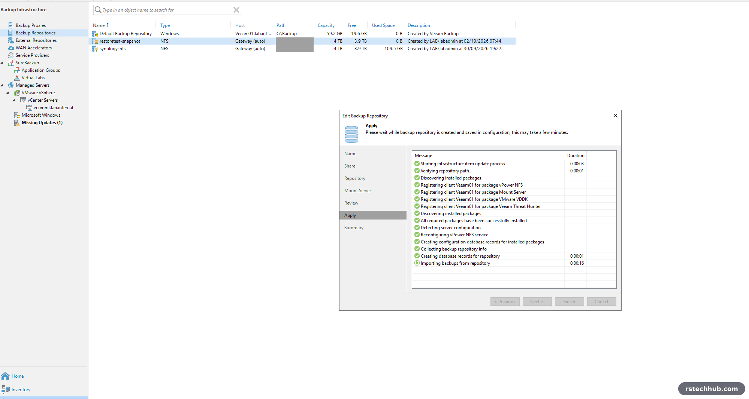Collapse the SureBackup tree node
Viewport: 749px width, 399px height.
(2, 63)
